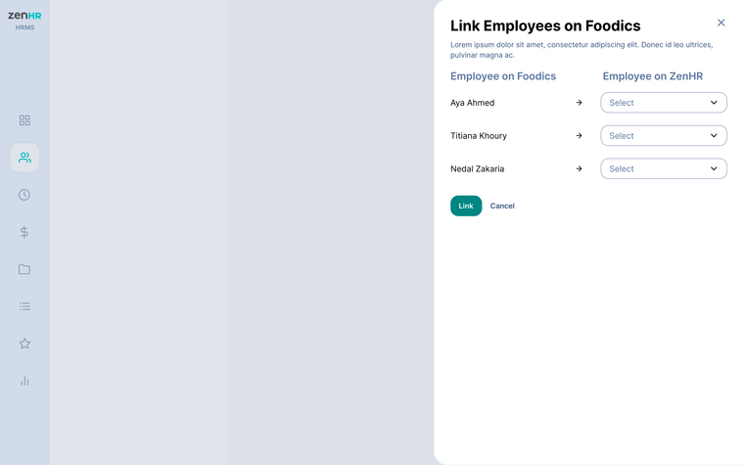Open the Select dropdown for Nedal Zakaria
744x465 pixels.
pyautogui.click(x=664, y=169)
